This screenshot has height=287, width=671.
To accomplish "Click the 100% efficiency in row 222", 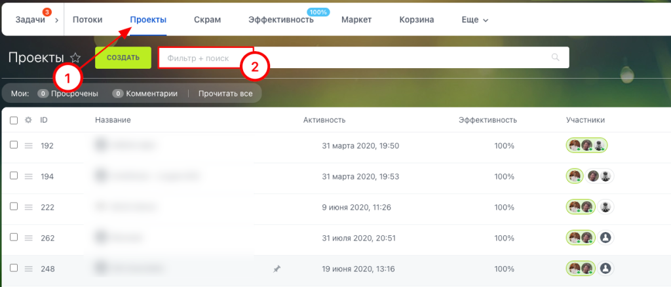I will point(504,208).
